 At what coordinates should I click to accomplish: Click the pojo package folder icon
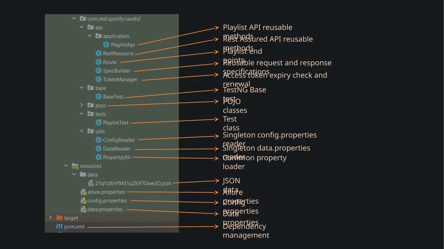click(x=91, y=105)
